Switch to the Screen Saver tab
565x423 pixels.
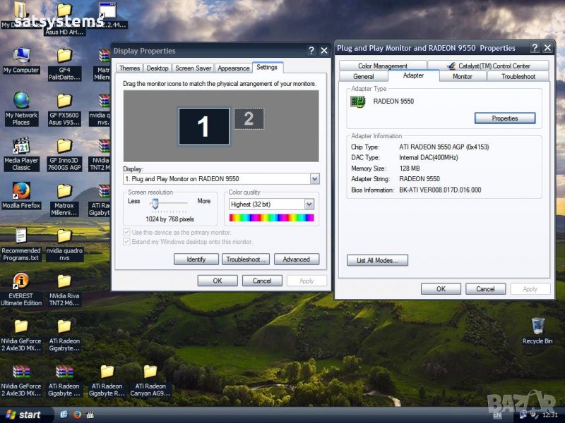tap(193, 68)
